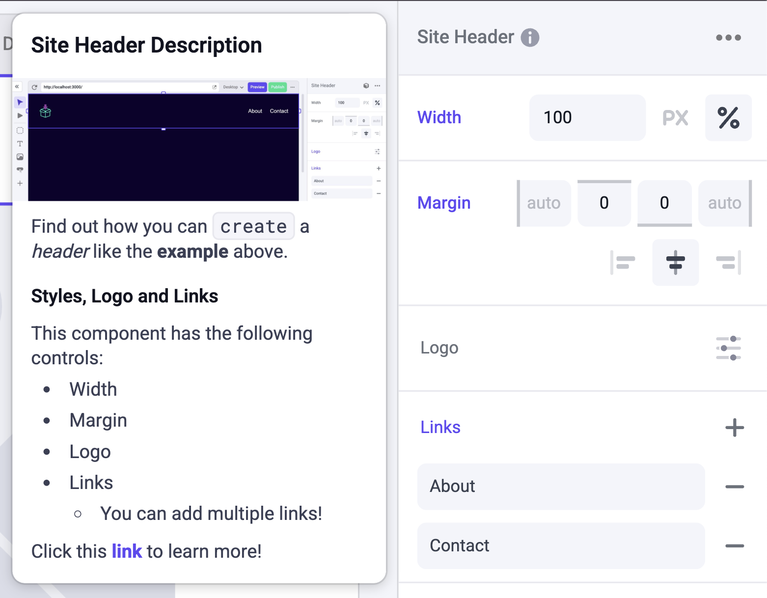Enable center margin alignment
767x598 pixels.
675,262
